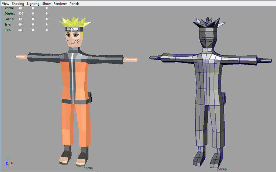
Task: Click the 'Tris:' heads-up label
Action: point(8,24)
